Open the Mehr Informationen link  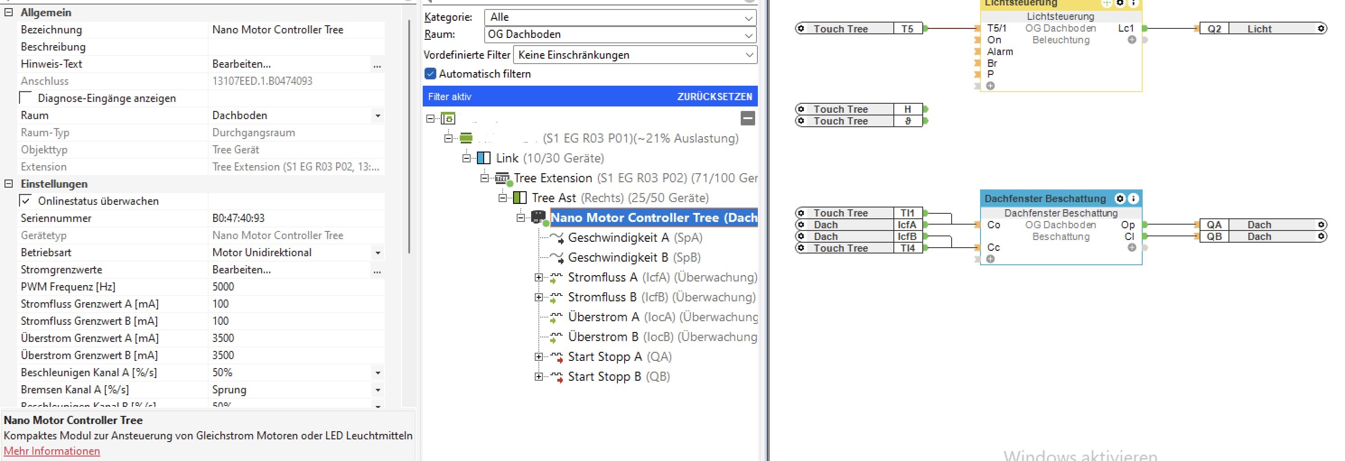tap(51, 451)
